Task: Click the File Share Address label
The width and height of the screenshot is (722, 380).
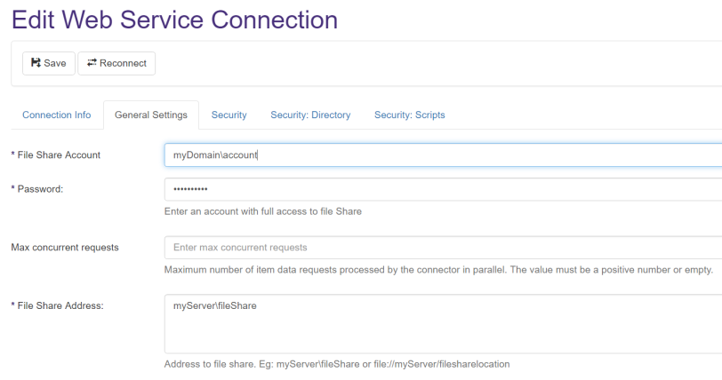Action: click(x=57, y=306)
